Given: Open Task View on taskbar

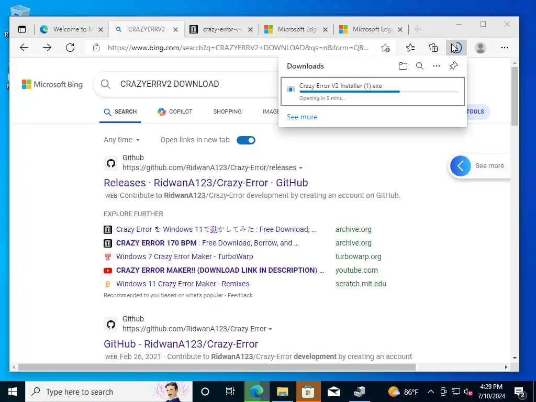Looking at the screenshot, I should [x=230, y=392].
